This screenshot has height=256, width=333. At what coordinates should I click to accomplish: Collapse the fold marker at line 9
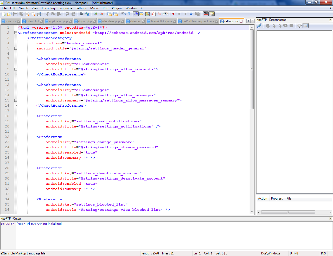pos(16,69)
